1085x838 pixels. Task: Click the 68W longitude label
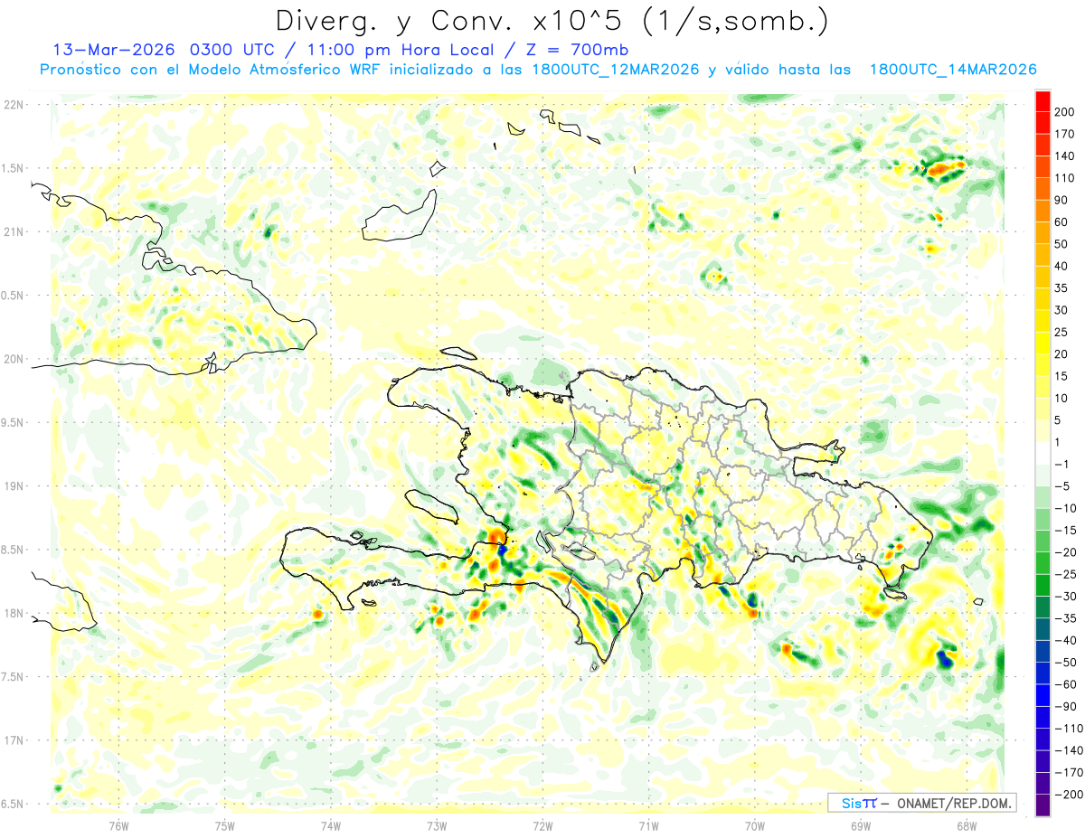(967, 825)
